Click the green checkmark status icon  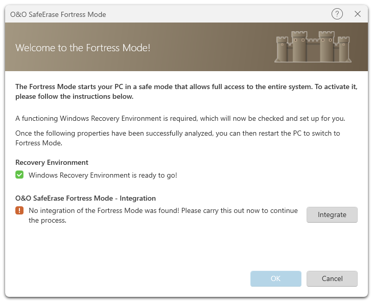(x=19, y=175)
